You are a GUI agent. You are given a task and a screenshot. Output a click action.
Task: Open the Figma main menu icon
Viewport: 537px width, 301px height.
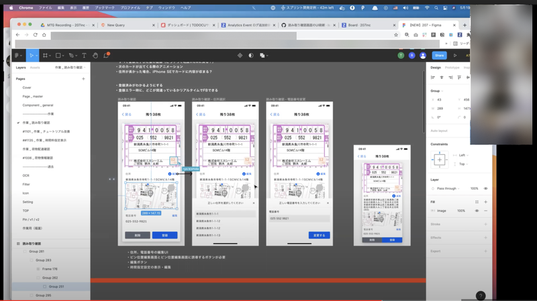coord(17,56)
